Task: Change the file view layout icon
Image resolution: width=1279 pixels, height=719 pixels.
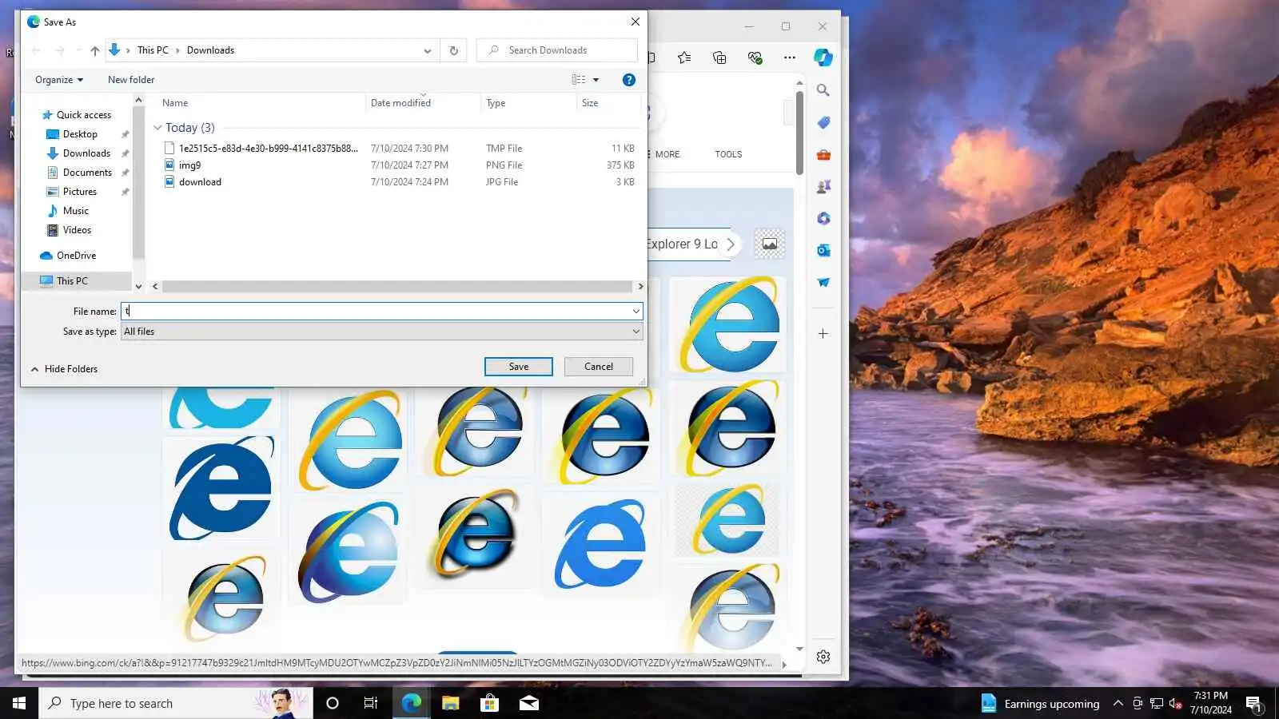Action: 579,80
